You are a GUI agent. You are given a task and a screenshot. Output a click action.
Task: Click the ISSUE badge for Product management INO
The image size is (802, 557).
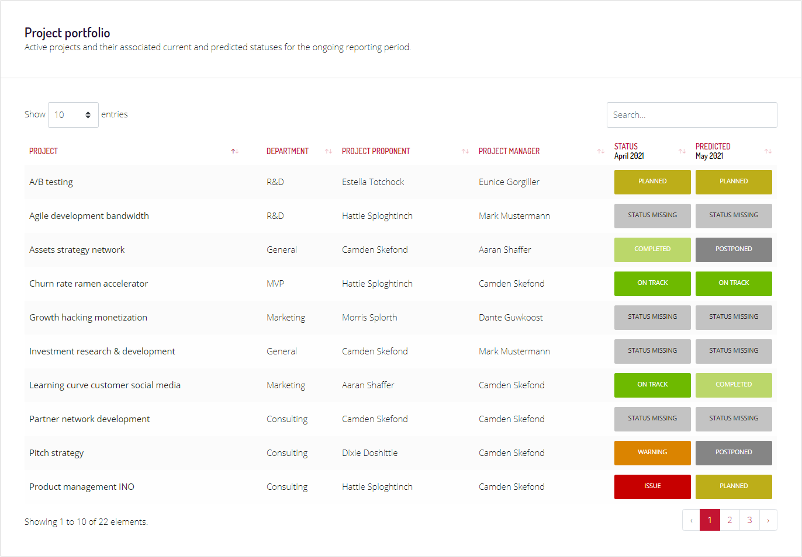pos(652,486)
